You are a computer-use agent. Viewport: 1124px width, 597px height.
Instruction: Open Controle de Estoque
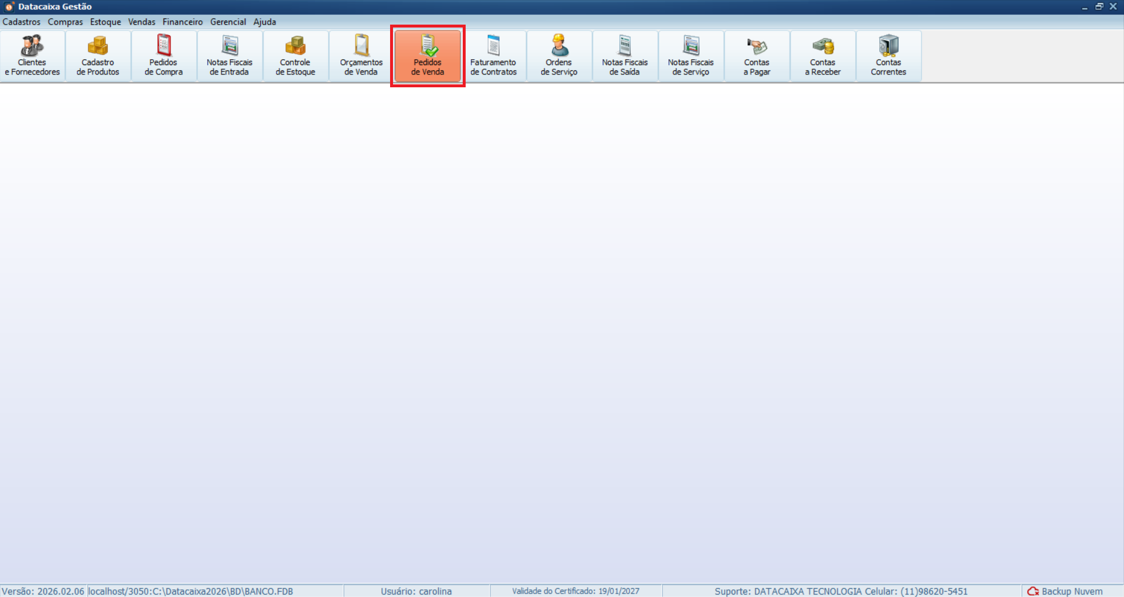[295, 56]
